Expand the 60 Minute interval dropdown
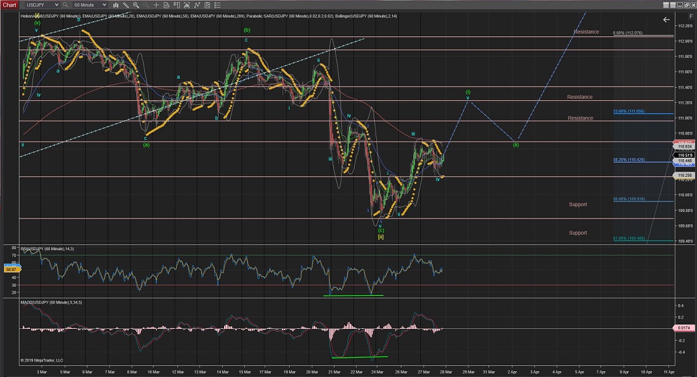This screenshot has height=377, width=697. pyautogui.click(x=90, y=5)
